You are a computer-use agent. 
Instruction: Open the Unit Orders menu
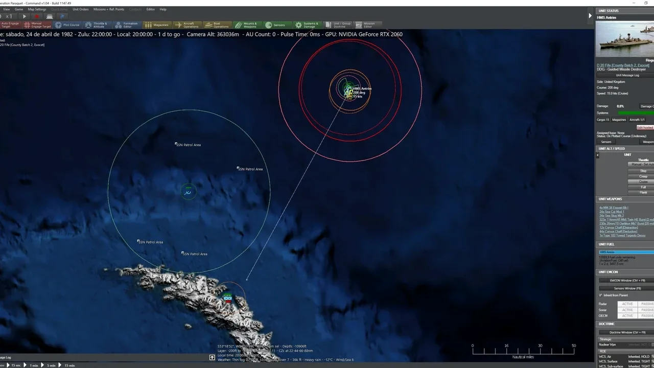click(x=80, y=9)
